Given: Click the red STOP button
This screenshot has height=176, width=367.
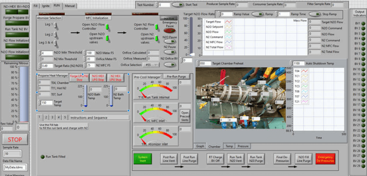Looking at the screenshot, I should pos(15,140).
